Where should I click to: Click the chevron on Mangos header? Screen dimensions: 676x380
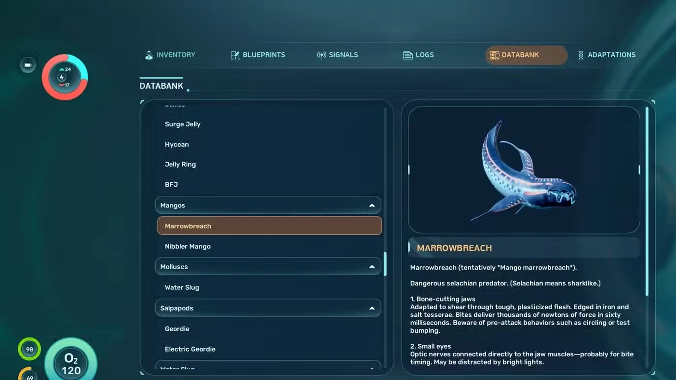(372, 205)
